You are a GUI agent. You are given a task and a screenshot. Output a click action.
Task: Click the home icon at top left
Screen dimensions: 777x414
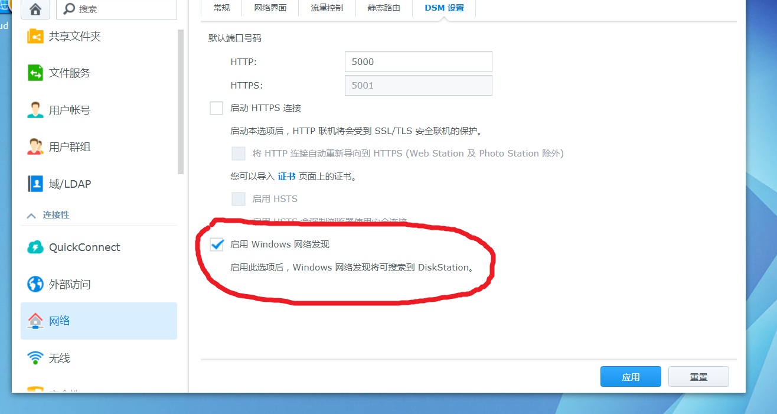point(35,9)
